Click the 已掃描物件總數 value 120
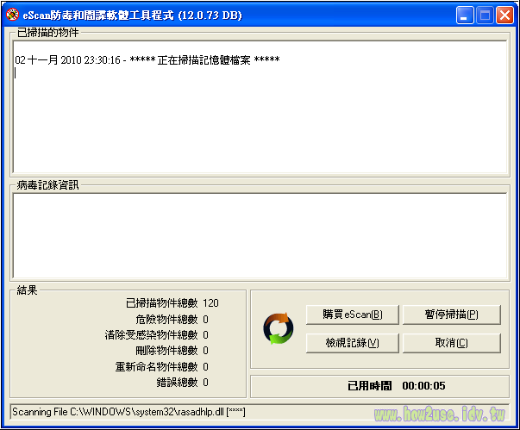 tap(210, 303)
